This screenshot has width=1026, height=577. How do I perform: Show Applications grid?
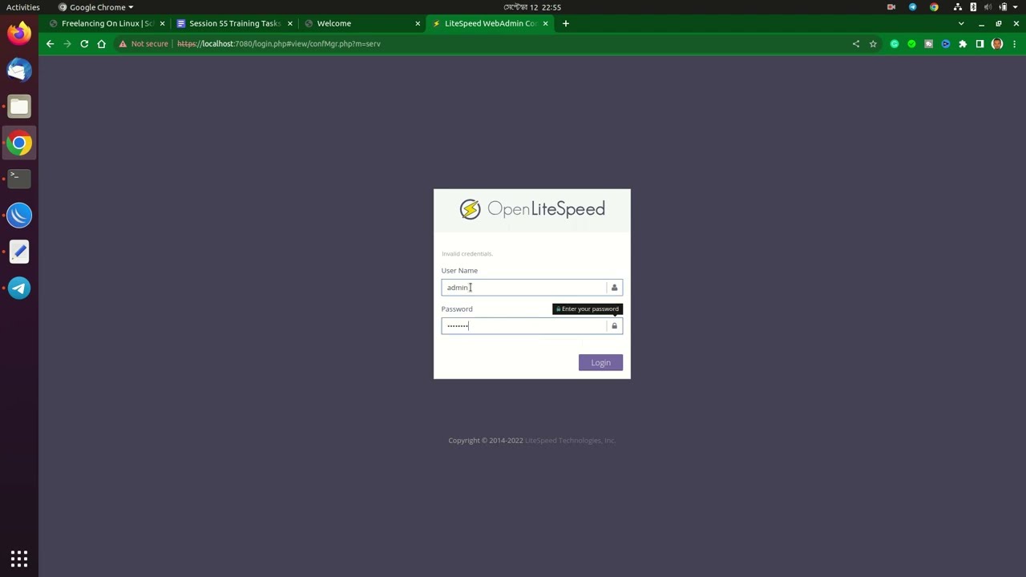pos(19,558)
